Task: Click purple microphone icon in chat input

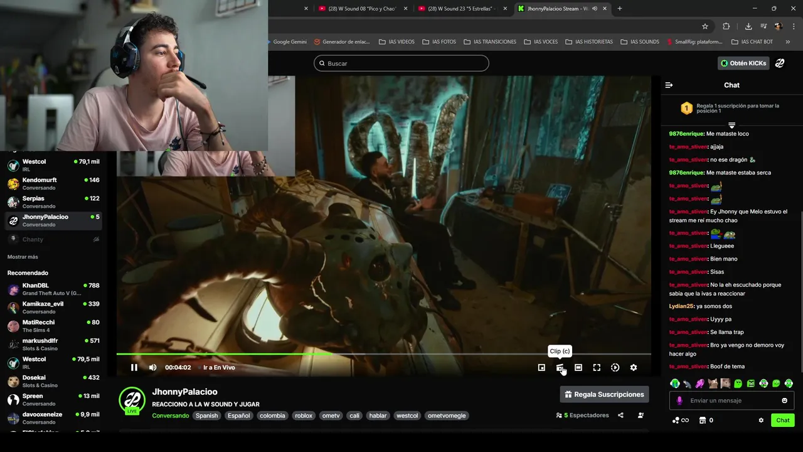Action: (679, 401)
